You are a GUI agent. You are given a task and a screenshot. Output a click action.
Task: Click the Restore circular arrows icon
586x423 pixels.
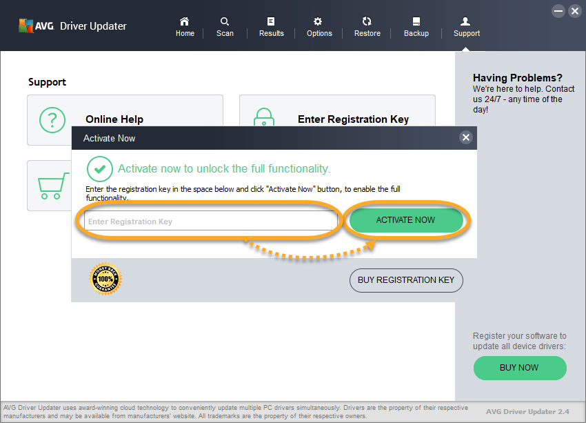coord(367,21)
